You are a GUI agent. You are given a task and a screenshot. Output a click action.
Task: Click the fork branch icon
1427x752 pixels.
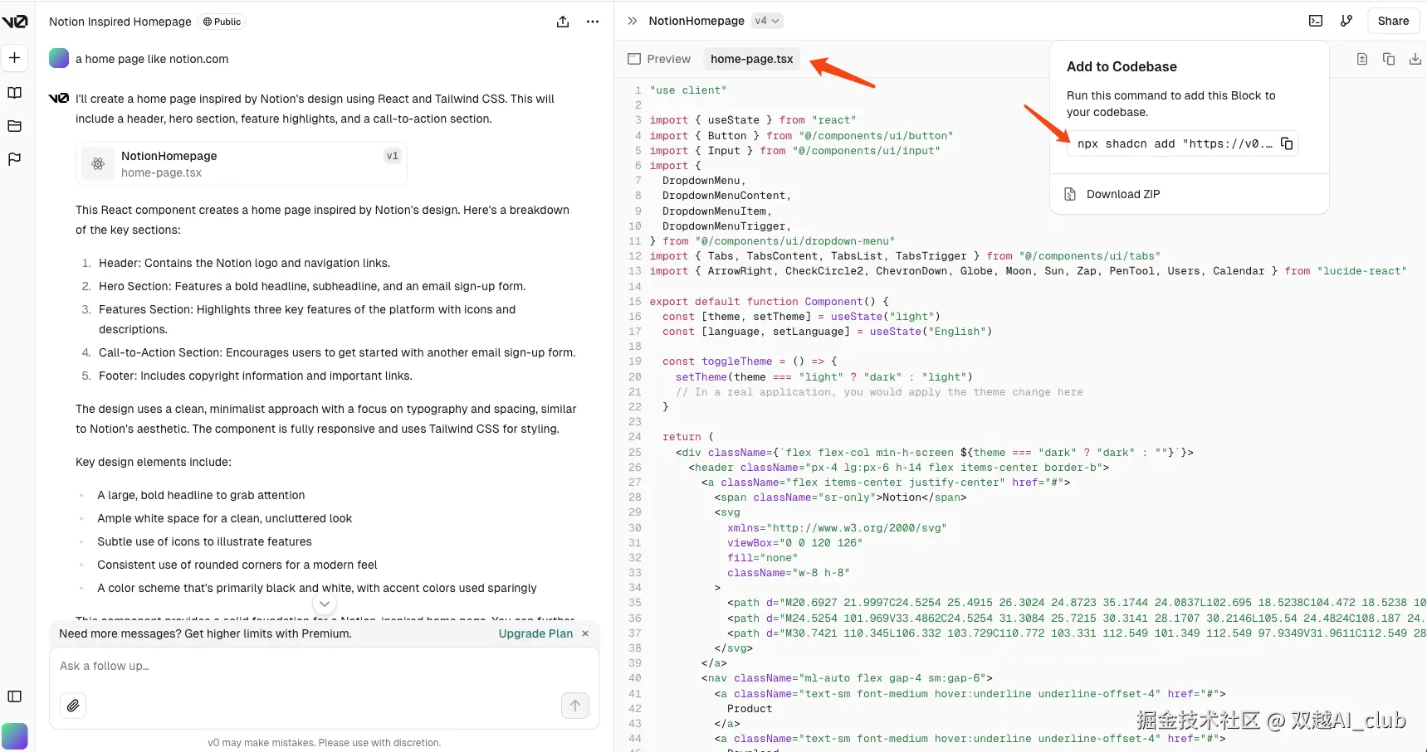pyautogui.click(x=1346, y=21)
